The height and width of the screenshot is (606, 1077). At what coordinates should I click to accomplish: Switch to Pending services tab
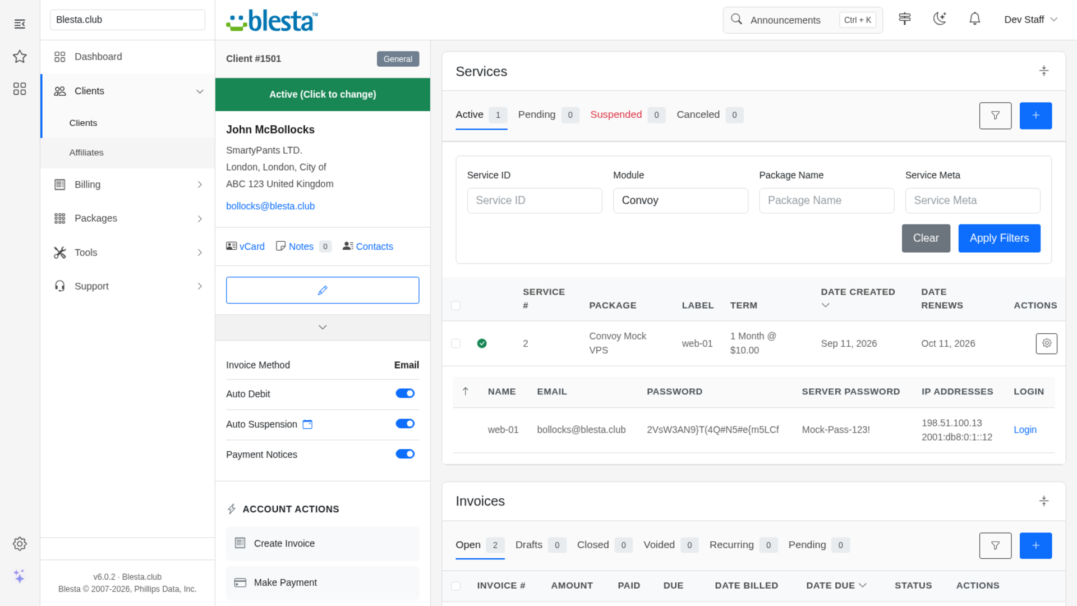[x=548, y=115]
